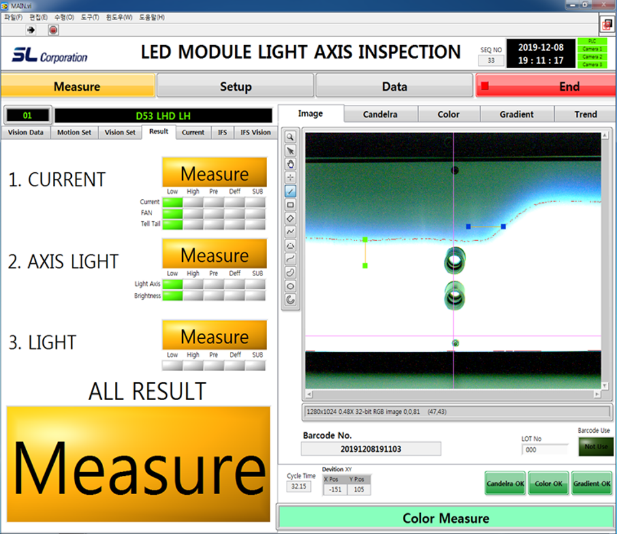Click the Barcode No. input field
This screenshot has width=617, height=534.
click(x=370, y=449)
